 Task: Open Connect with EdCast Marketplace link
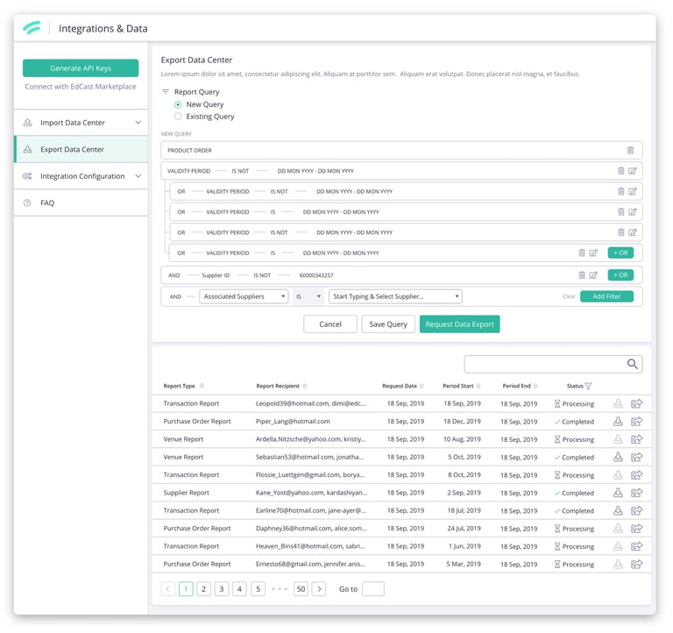tap(81, 86)
